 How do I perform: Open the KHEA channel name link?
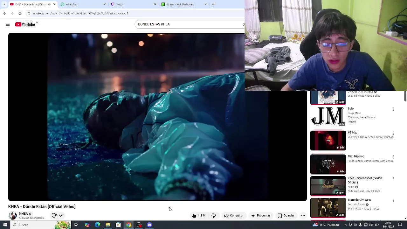tap(24, 214)
